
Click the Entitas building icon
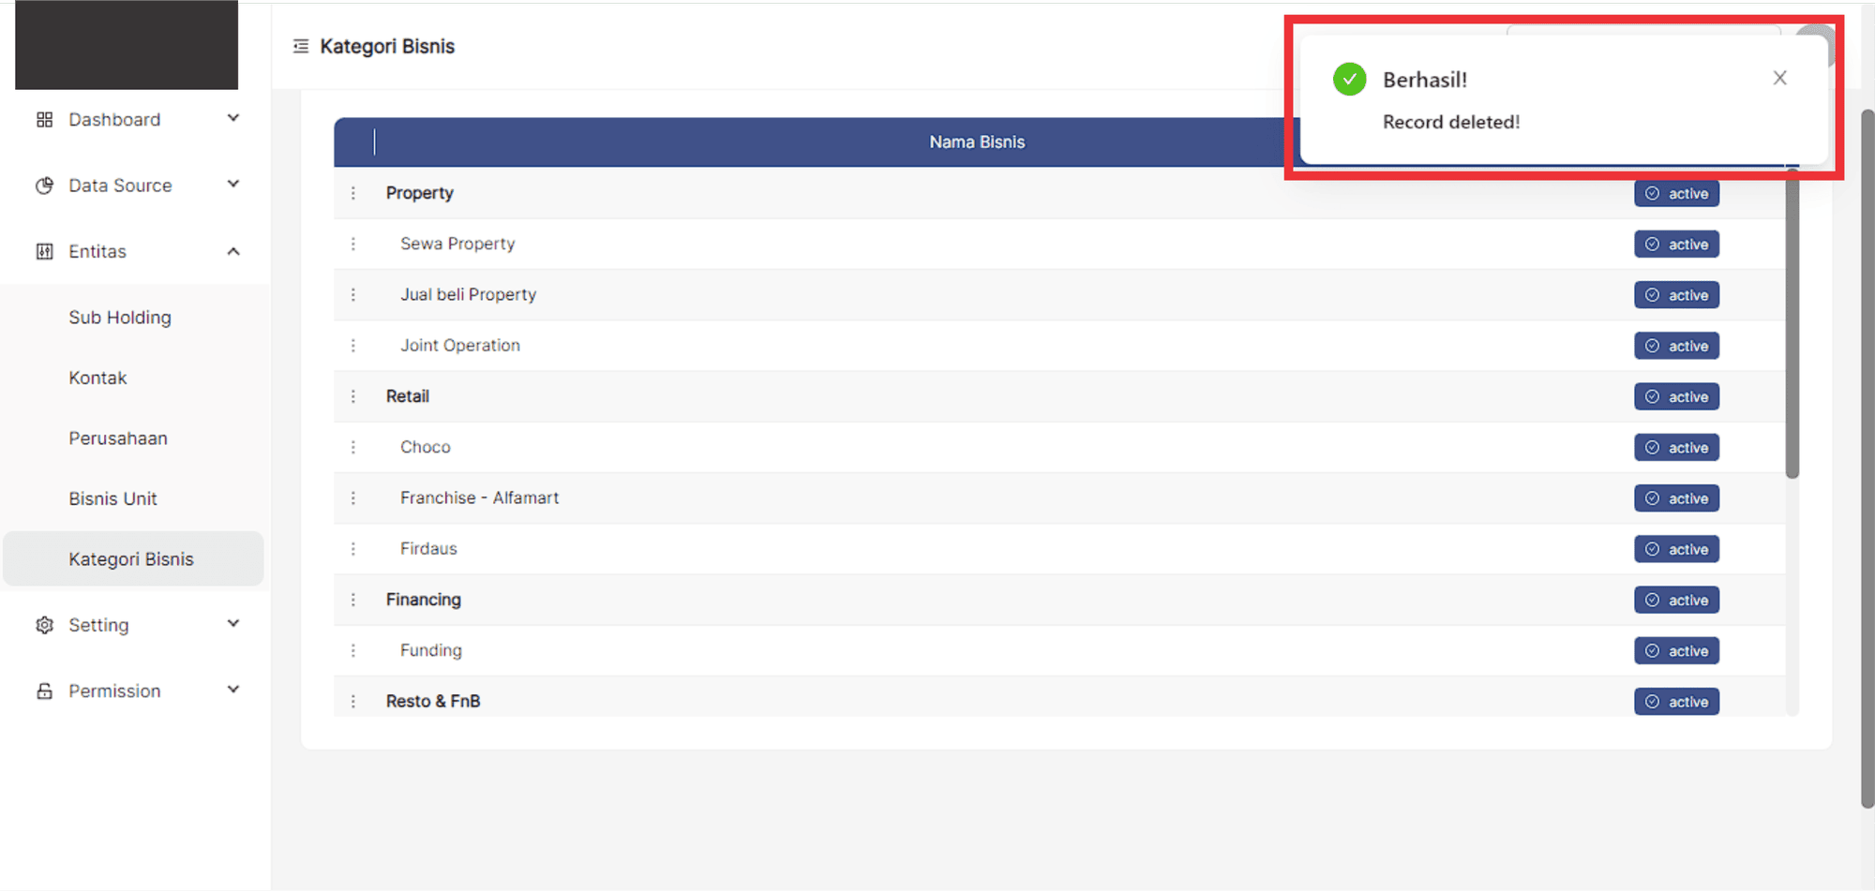[44, 251]
